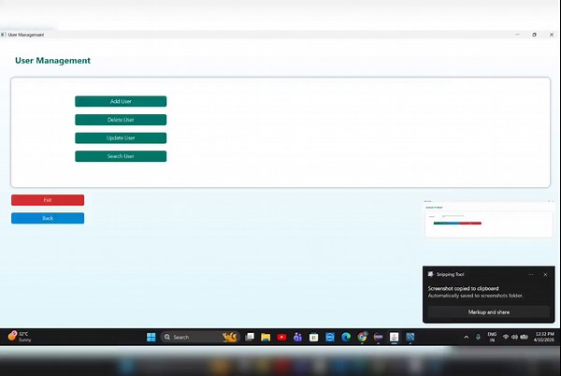The height and width of the screenshot is (376, 561).
Task: Click the Screenshot copied to clipboard message
Action: point(463,288)
